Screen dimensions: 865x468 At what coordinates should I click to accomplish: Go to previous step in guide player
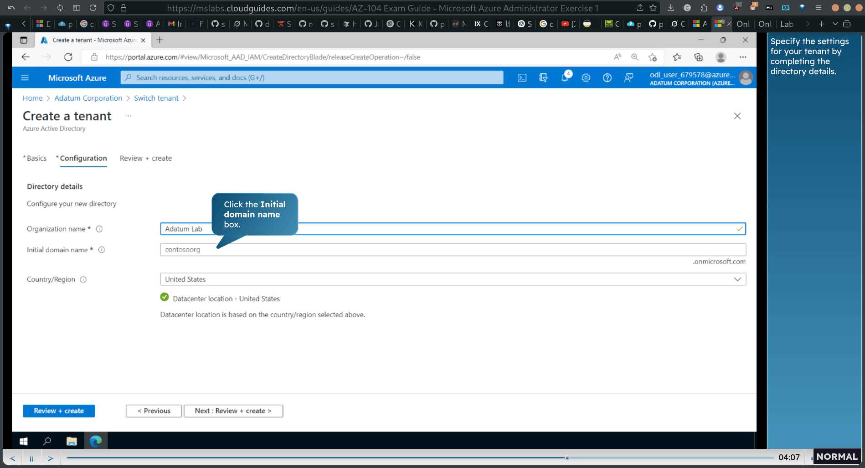point(13,458)
